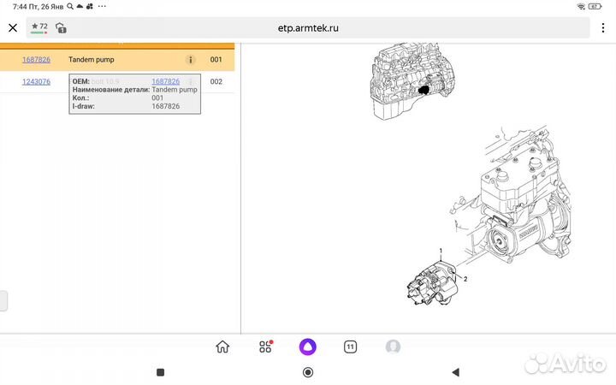The width and height of the screenshot is (616, 385).
Task: Open the services grid icon with red dot
Action: [265, 346]
